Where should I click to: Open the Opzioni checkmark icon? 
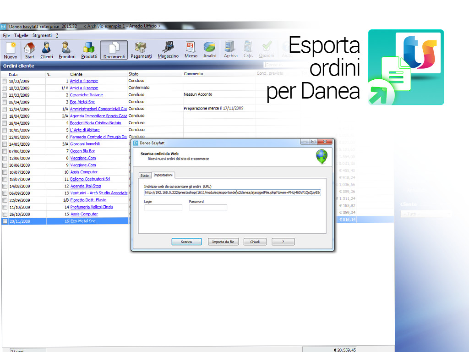[266, 50]
